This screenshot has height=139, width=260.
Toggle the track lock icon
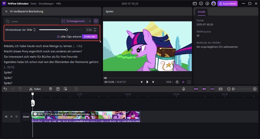coord(6,117)
